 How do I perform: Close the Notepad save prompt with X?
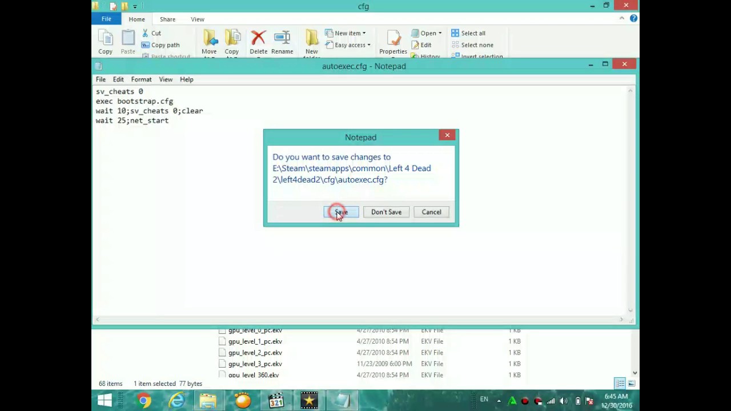(x=447, y=135)
